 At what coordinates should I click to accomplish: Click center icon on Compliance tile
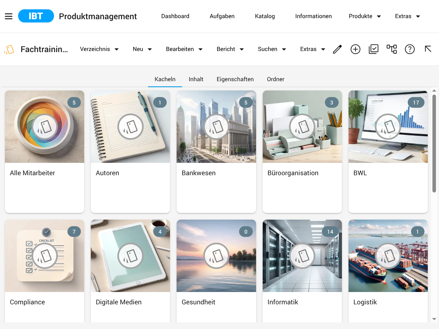tap(44, 256)
